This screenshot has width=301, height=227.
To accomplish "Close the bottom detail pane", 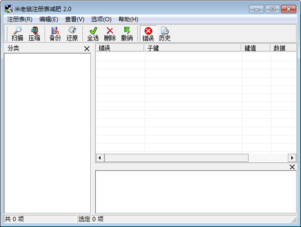I will pos(292,167).
